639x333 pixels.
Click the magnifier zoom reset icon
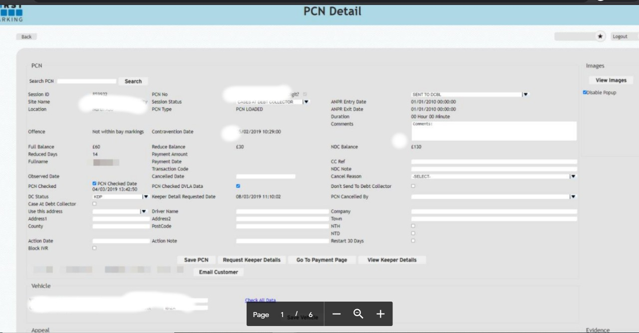click(358, 314)
